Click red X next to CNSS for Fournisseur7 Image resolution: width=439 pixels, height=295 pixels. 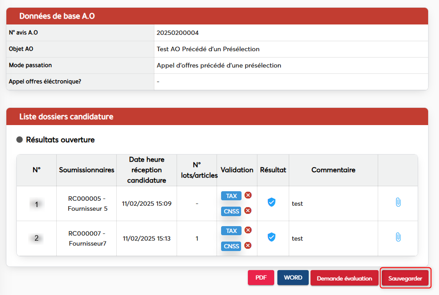248,246
